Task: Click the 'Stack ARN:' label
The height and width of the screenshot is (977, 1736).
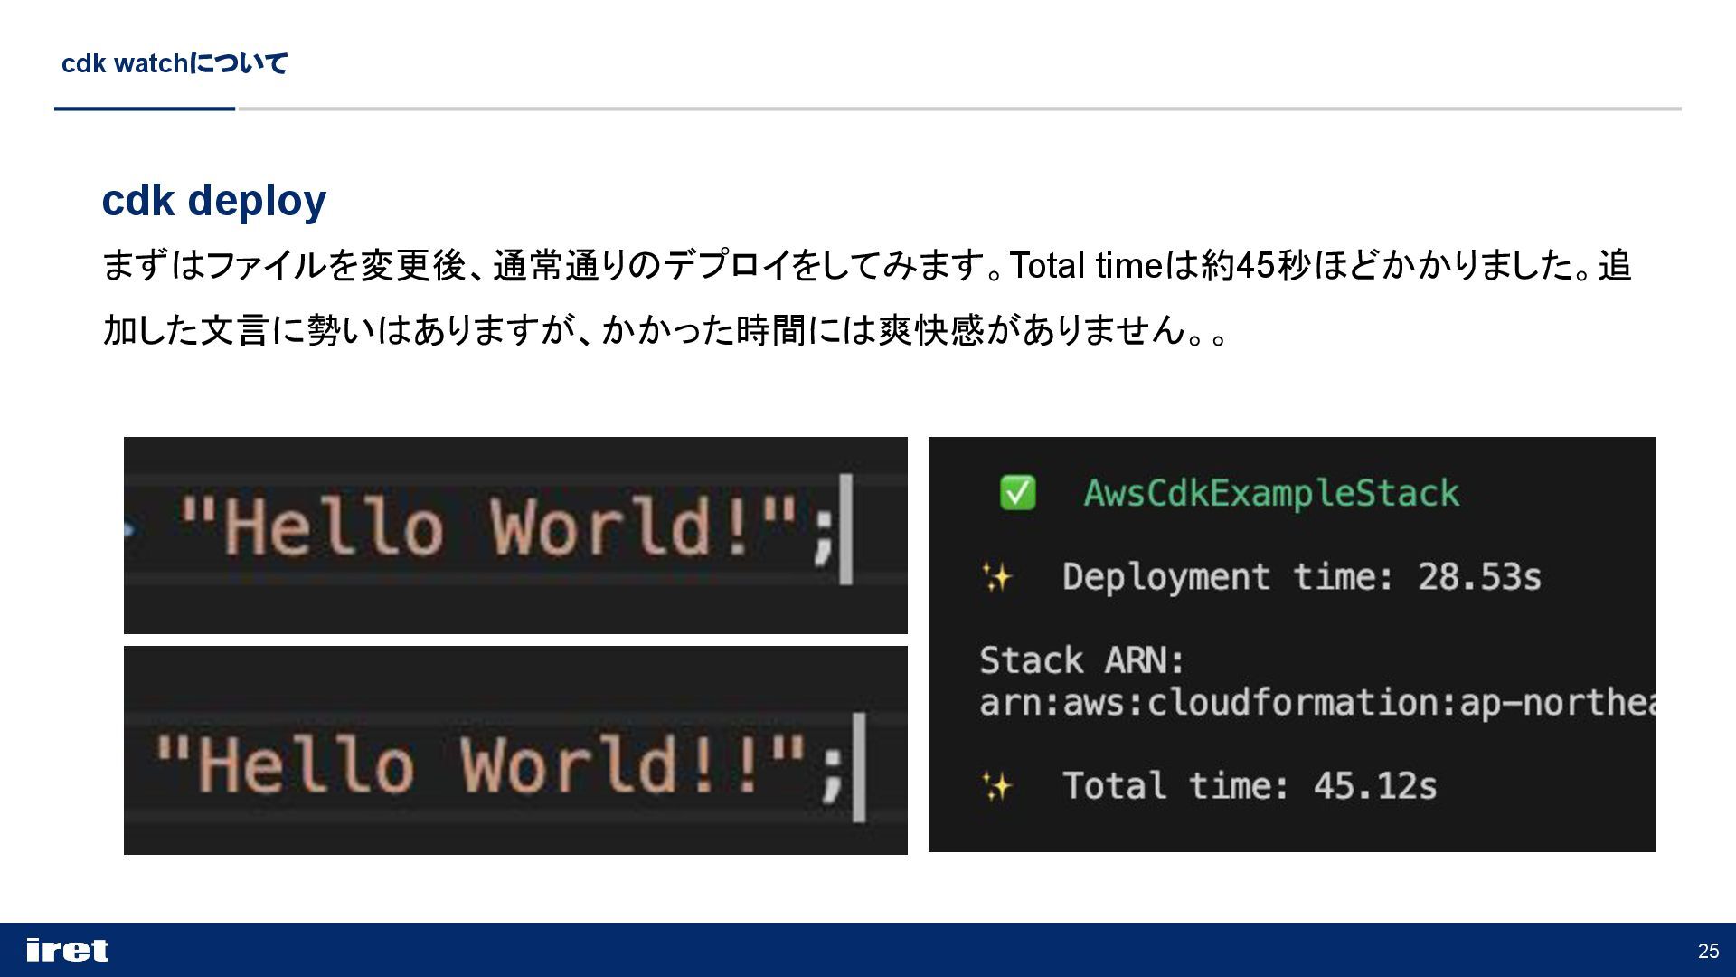Action: click(x=1082, y=659)
